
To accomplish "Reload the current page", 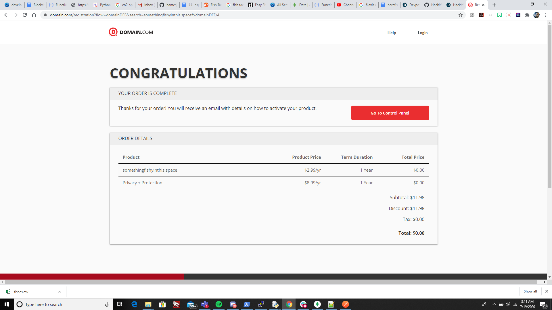I will tap(25, 15).
